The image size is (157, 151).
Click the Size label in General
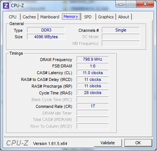pos(18,37)
